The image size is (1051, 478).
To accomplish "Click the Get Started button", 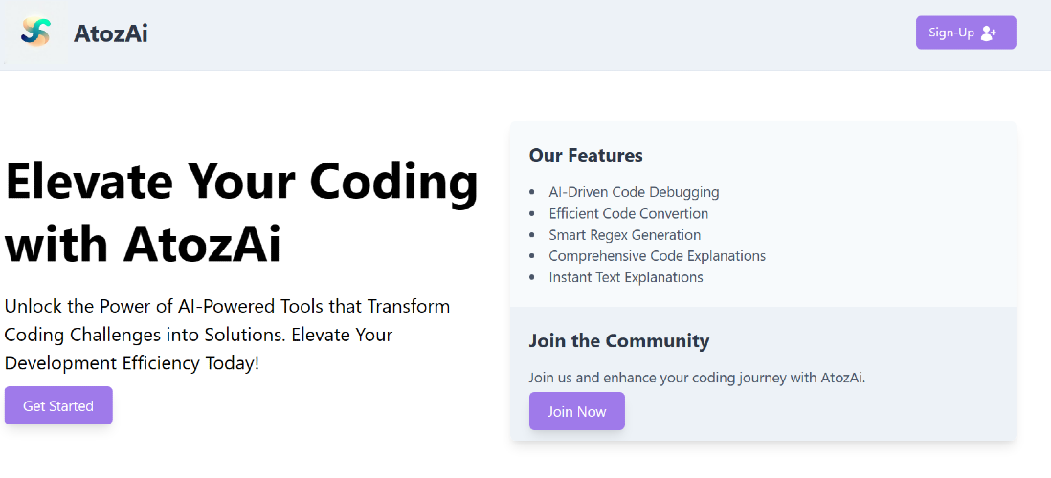I will (x=58, y=405).
